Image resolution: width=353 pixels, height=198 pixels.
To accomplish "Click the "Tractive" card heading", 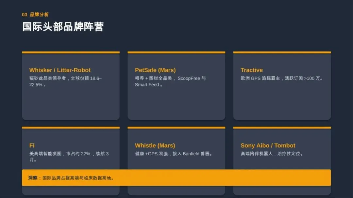I will point(252,70).
